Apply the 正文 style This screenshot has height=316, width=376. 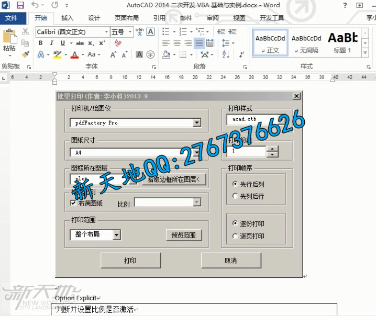(270, 43)
